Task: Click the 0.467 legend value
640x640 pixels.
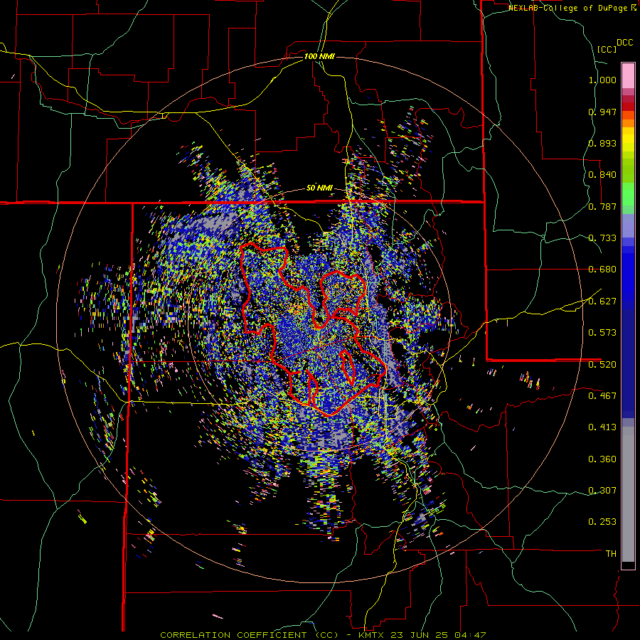Action: 602,395
